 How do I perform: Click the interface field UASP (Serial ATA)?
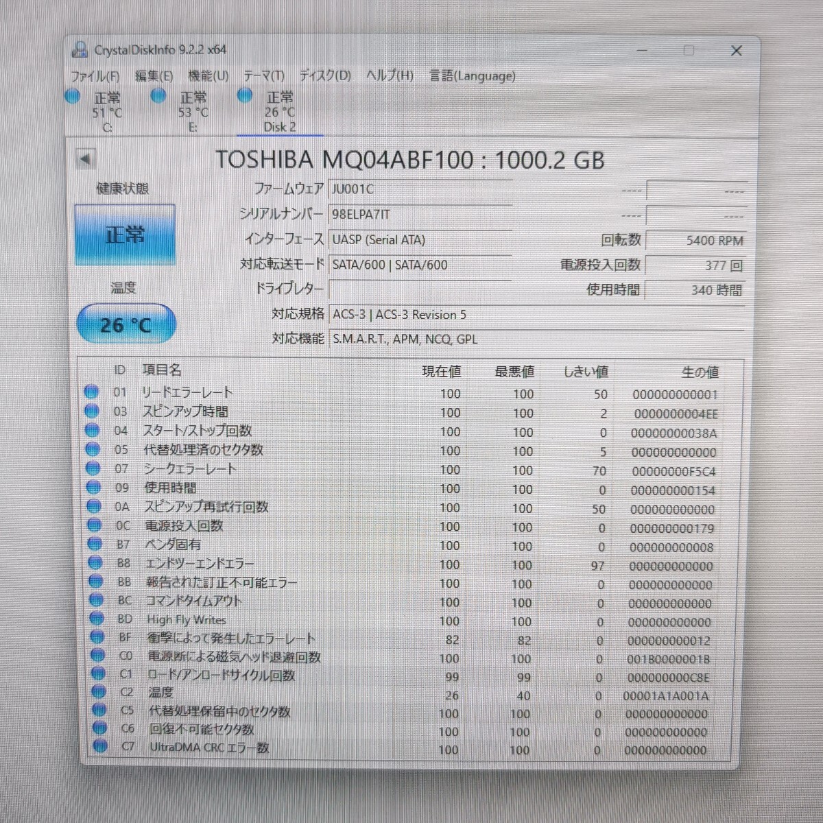point(420,240)
